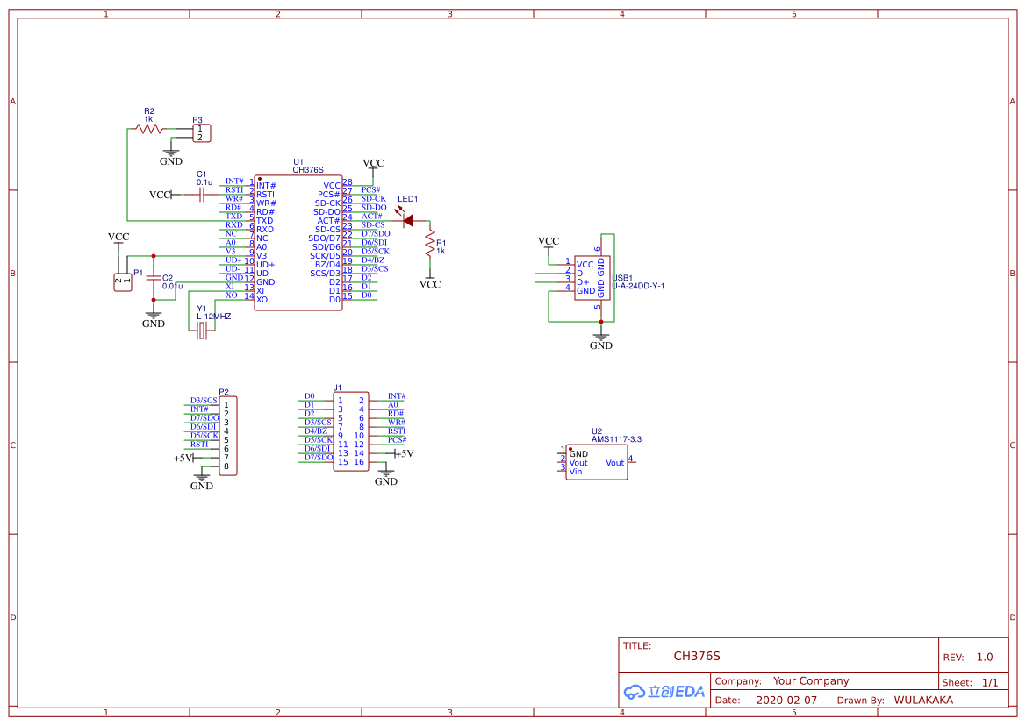Select the J1 sixteen-pin header body

pos(351,431)
